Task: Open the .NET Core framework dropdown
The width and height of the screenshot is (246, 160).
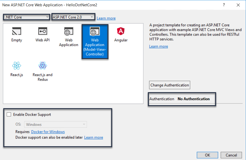Action: pos(27,17)
